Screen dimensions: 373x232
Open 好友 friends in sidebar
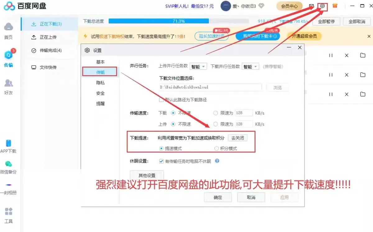click(8, 86)
